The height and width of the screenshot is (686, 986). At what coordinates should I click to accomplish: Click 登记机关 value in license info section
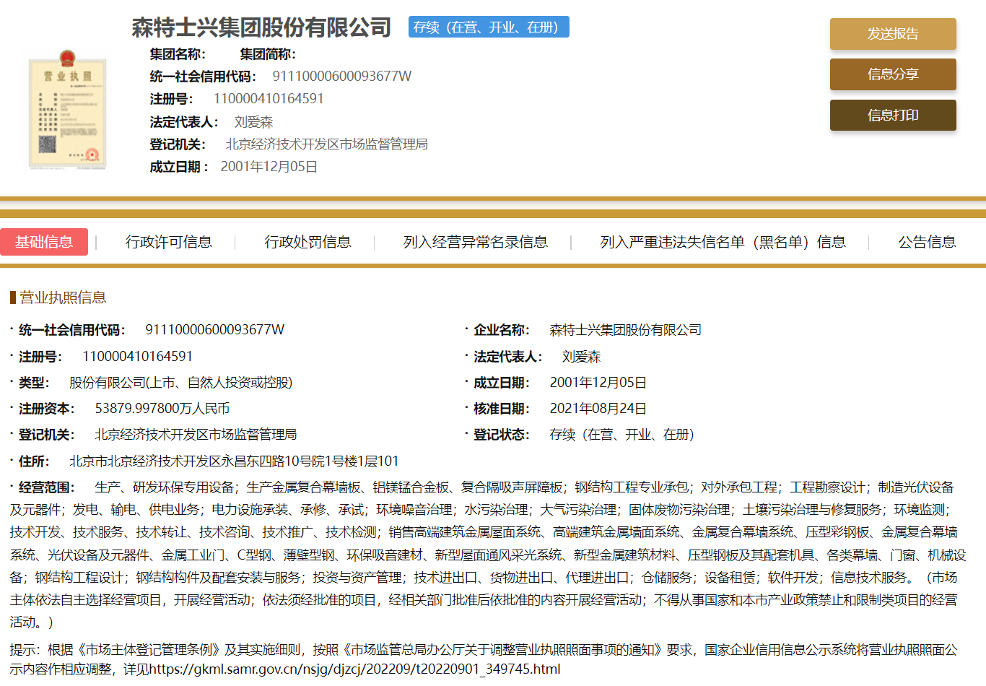[196, 435]
